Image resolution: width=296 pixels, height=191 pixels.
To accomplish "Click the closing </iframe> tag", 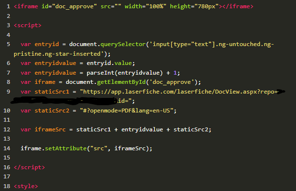I will point(238,7).
